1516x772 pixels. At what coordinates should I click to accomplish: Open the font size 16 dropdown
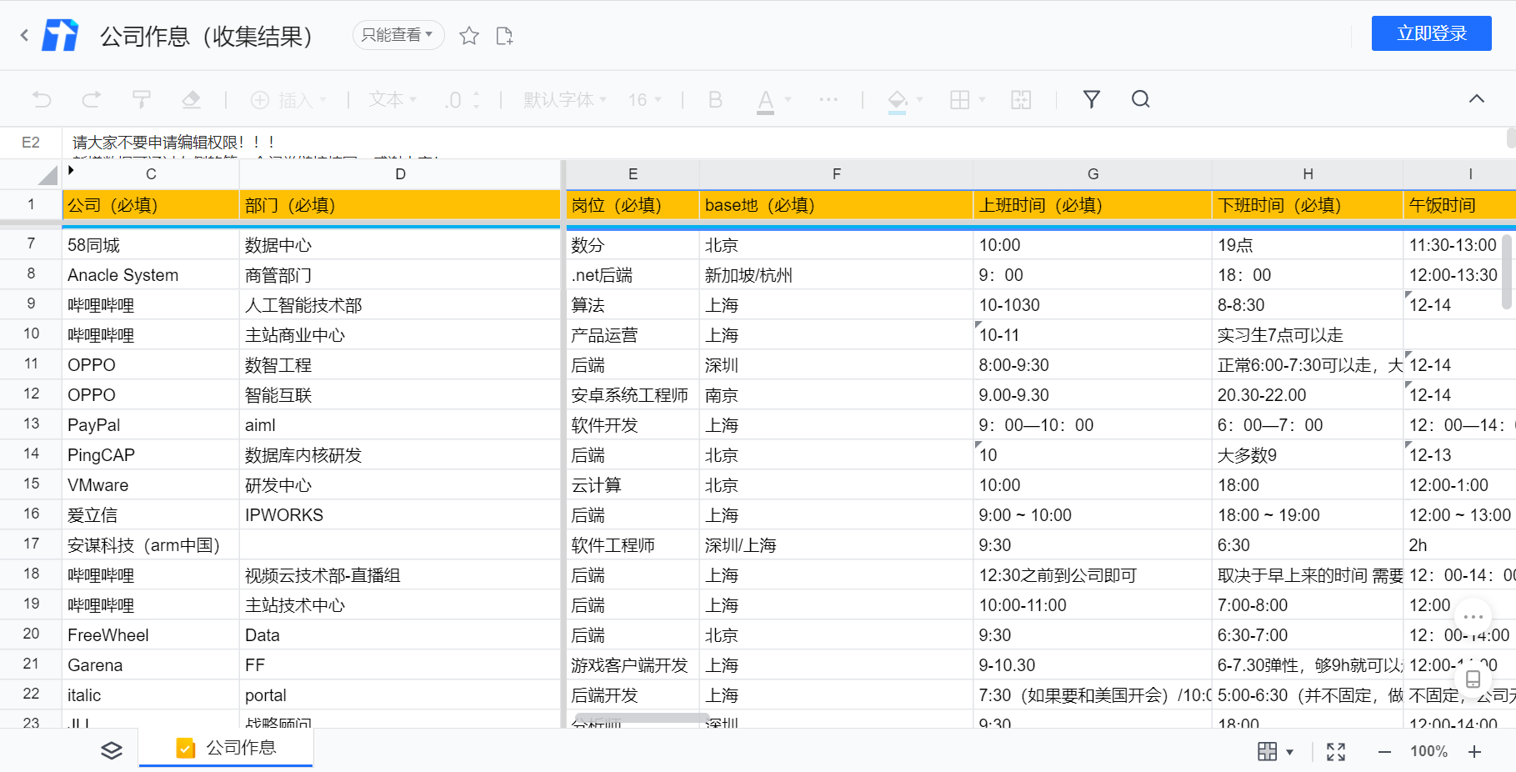coord(645,100)
